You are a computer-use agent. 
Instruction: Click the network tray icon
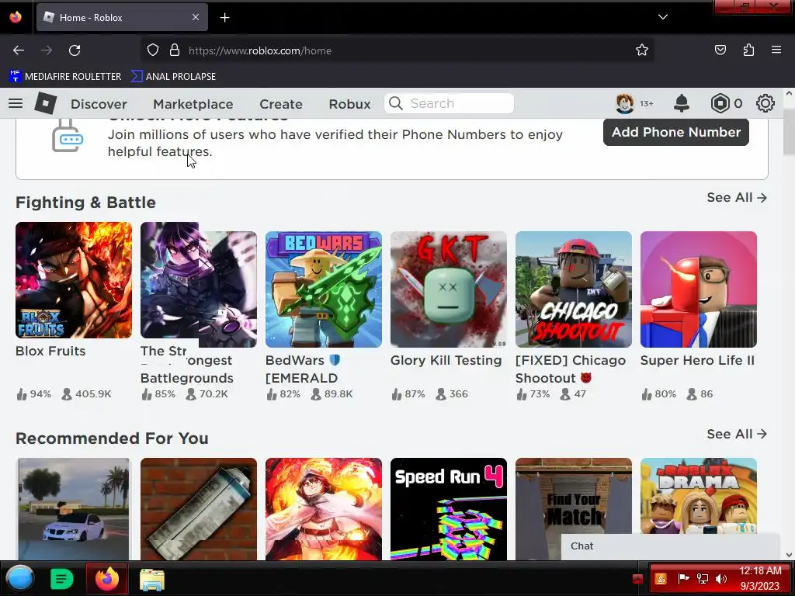click(x=702, y=579)
